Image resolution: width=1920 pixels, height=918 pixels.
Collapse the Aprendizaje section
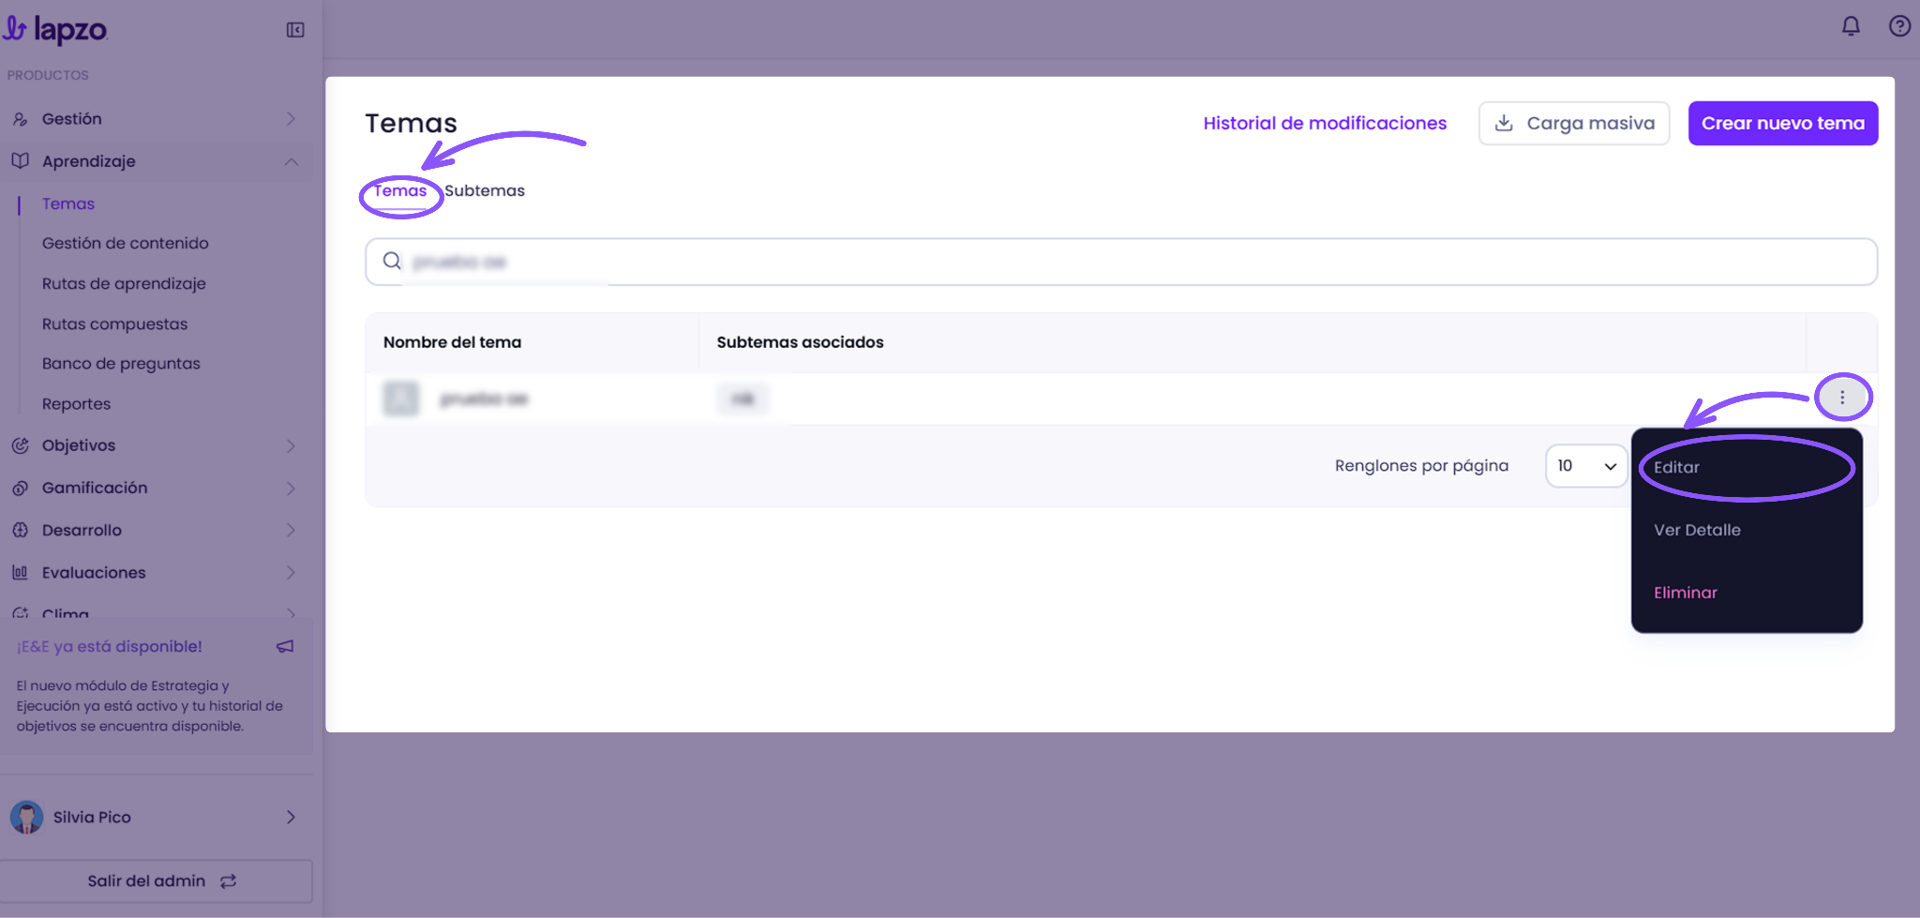[291, 161]
